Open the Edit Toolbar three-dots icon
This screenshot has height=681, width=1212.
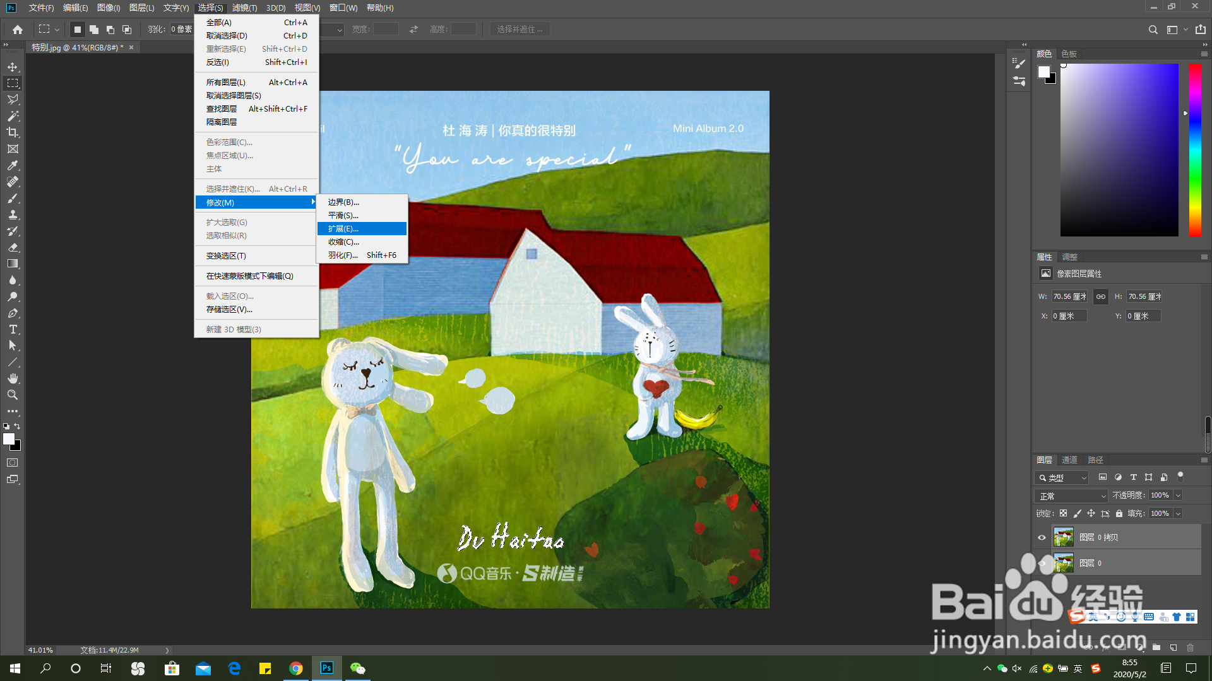coord(13,411)
